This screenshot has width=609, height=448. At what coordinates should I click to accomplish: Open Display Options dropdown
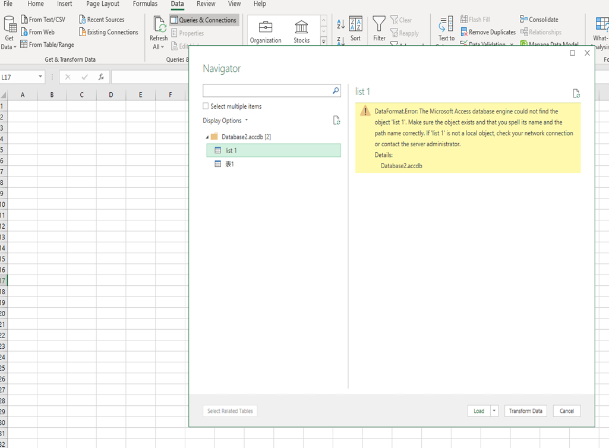click(x=225, y=121)
